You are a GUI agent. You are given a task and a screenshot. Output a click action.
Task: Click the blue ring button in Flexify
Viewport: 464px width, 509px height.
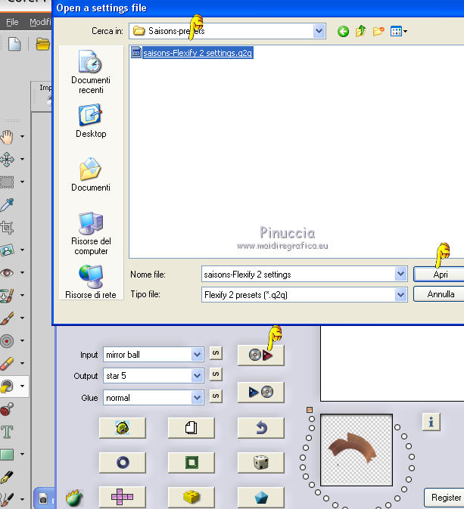coord(123,463)
